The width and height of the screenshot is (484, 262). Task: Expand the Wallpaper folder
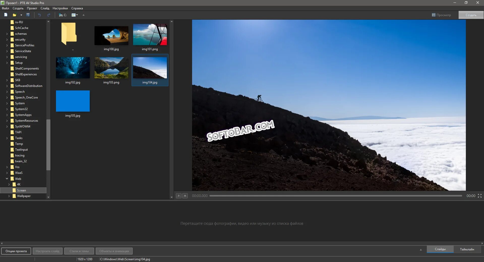[x=9, y=196]
